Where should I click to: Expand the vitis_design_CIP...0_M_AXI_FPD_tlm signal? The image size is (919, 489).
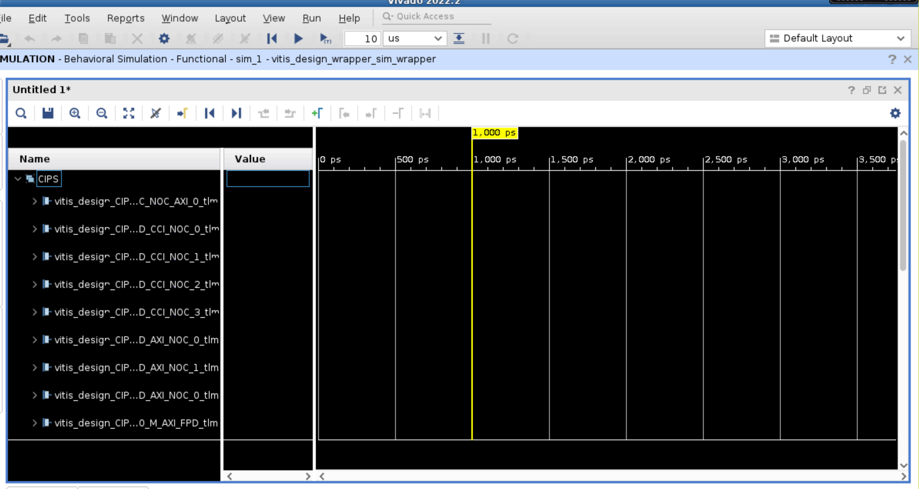(x=34, y=423)
